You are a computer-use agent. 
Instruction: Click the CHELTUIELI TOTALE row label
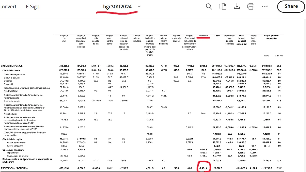pos(11,66)
